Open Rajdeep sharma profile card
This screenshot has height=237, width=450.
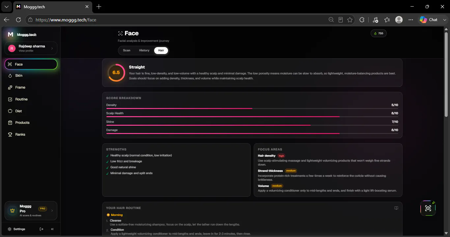(31, 48)
